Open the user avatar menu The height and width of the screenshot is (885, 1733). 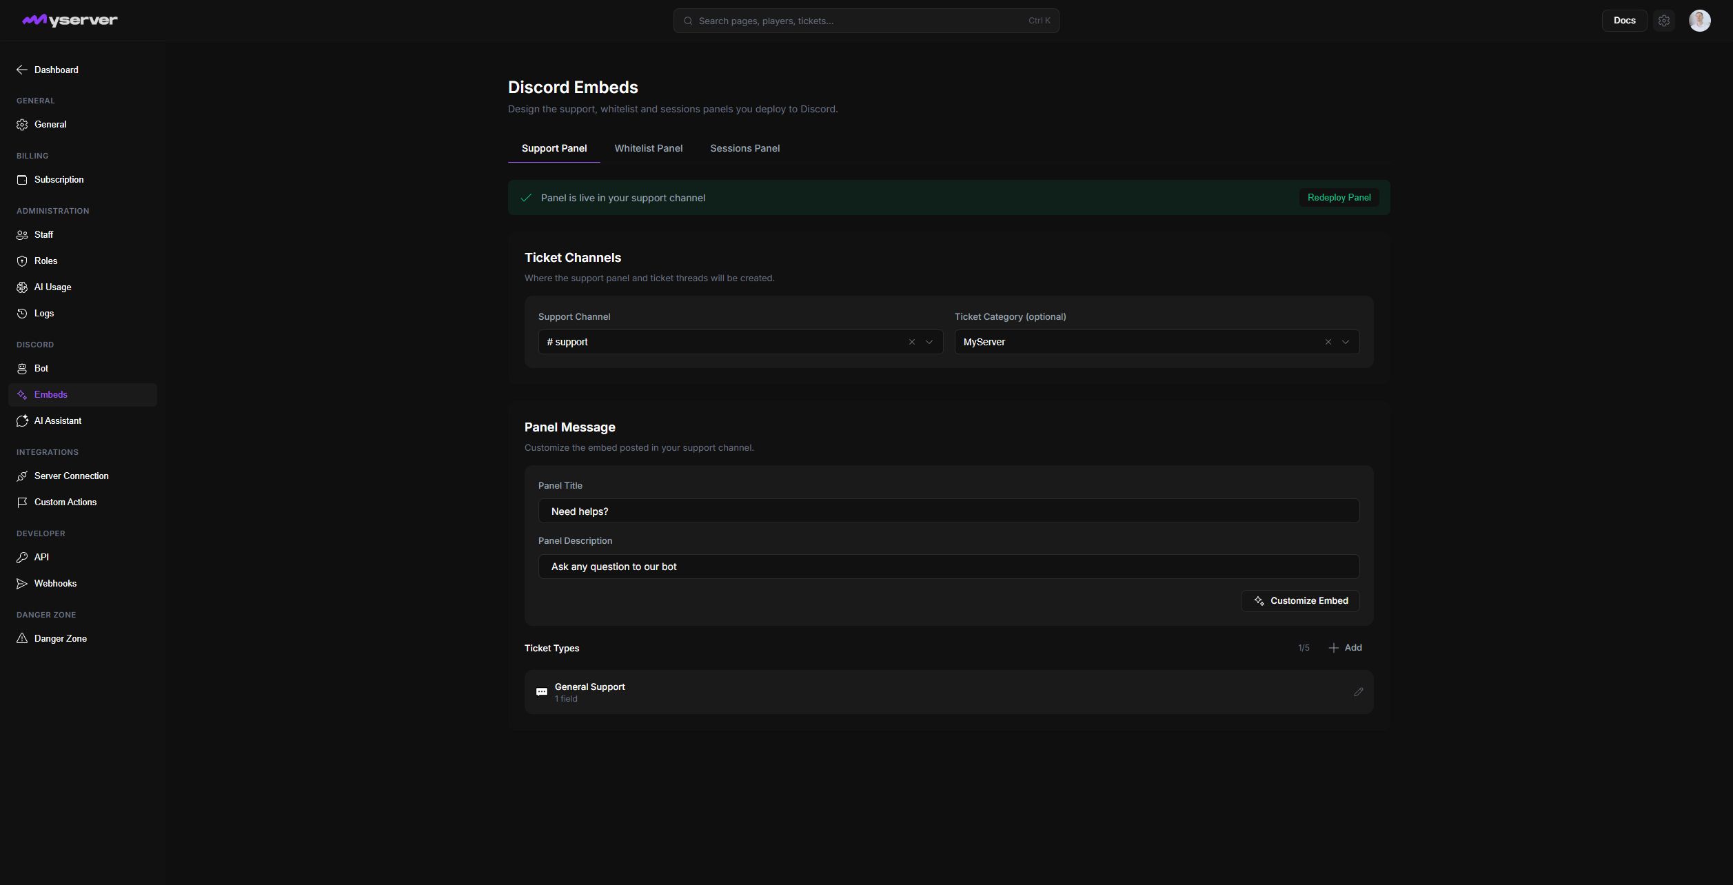tap(1699, 21)
